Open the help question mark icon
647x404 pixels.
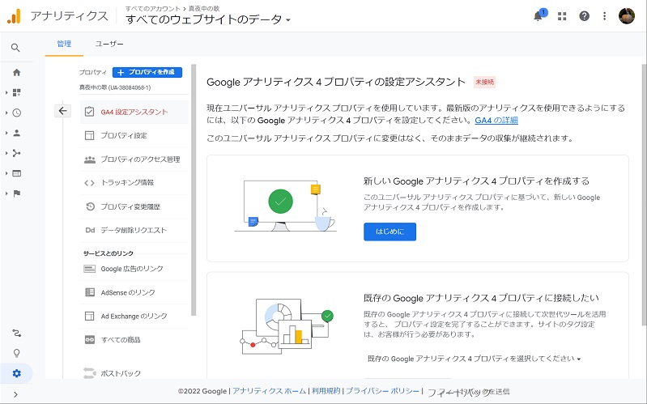pyautogui.click(x=585, y=16)
